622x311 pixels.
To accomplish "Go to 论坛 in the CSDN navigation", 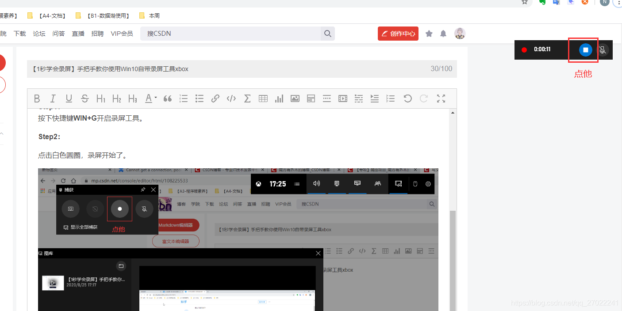I will click(x=39, y=34).
